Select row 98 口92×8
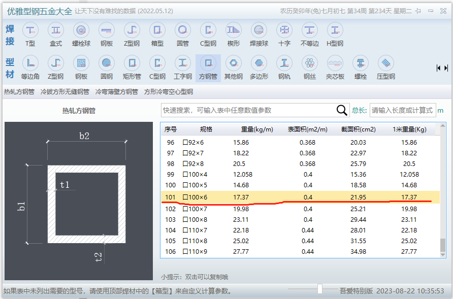The image size is (453, 299). [x=301, y=164]
